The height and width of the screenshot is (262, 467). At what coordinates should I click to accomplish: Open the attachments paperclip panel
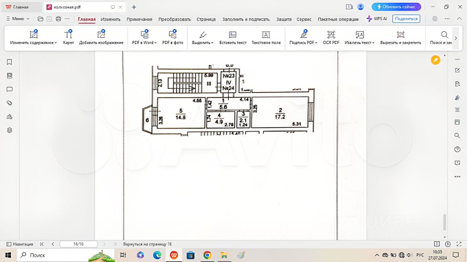[x=9, y=103]
